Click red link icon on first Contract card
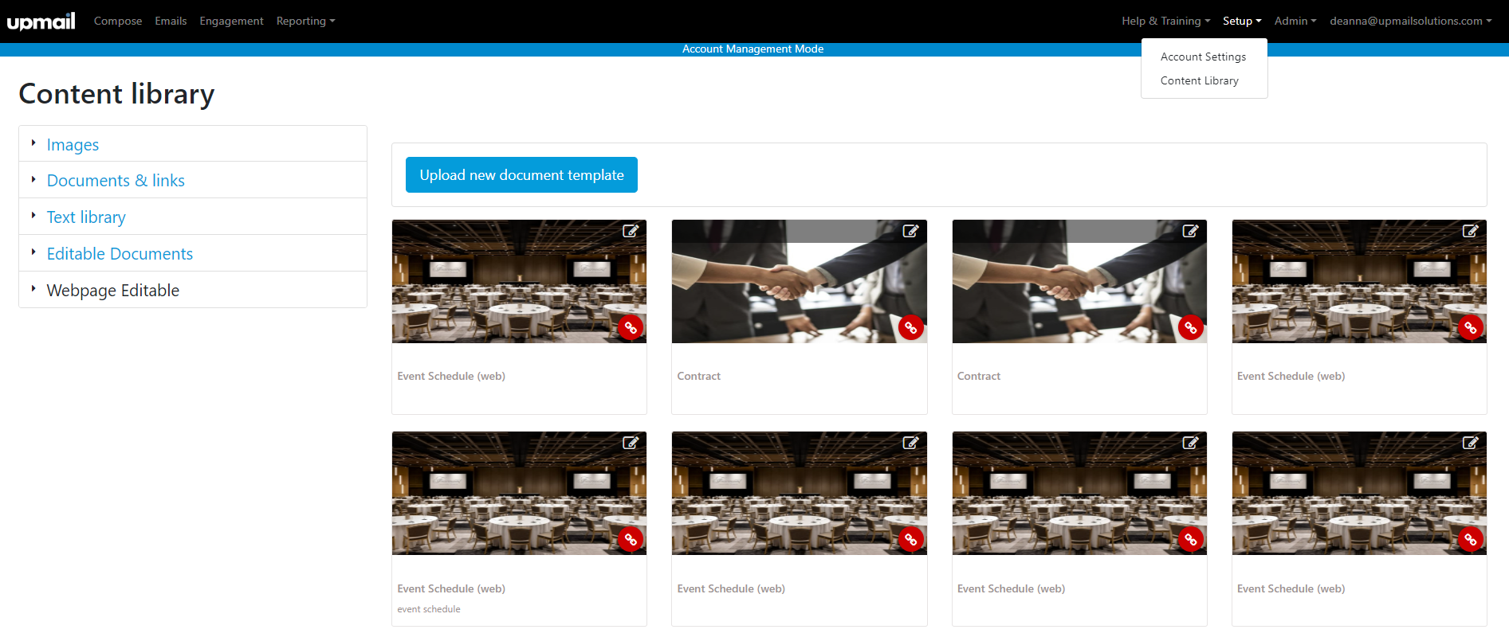The image size is (1509, 641). pos(910,327)
